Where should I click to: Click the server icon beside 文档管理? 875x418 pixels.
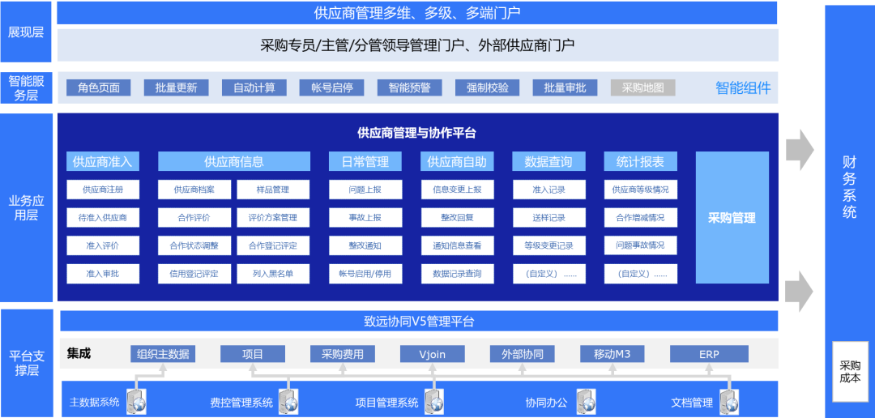pyautogui.click(x=729, y=401)
